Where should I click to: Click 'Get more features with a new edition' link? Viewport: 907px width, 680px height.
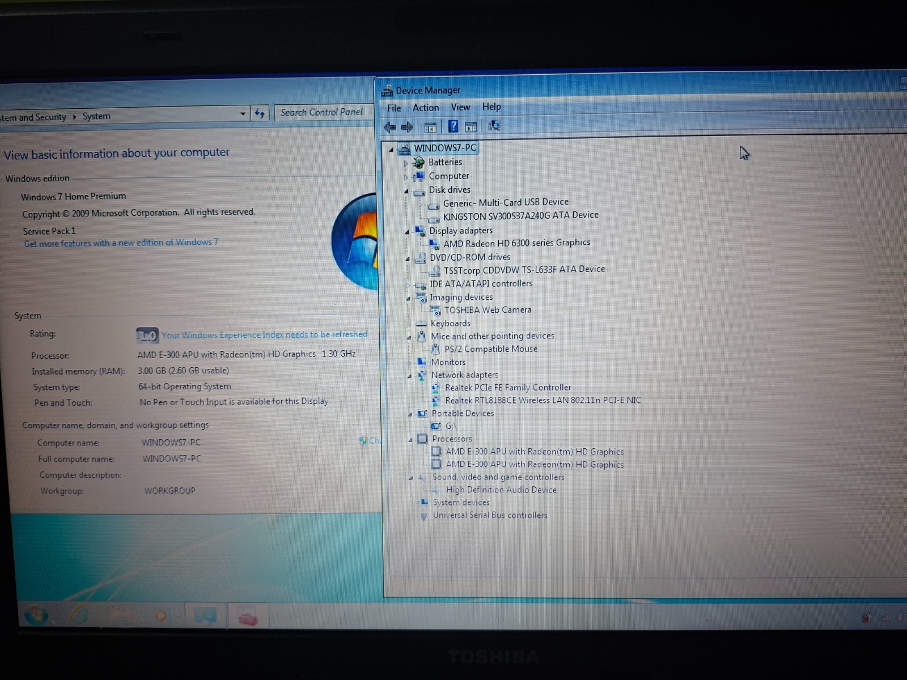121,243
